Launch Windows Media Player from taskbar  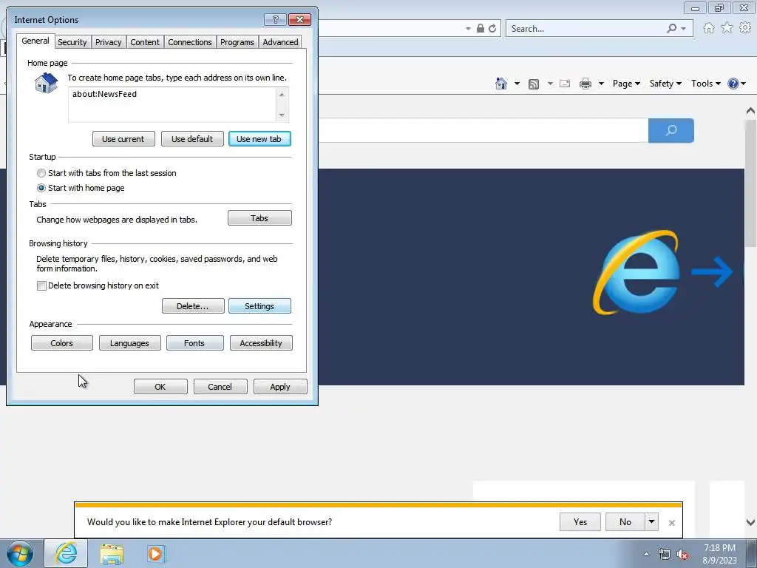pyautogui.click(x=157, y=554)
